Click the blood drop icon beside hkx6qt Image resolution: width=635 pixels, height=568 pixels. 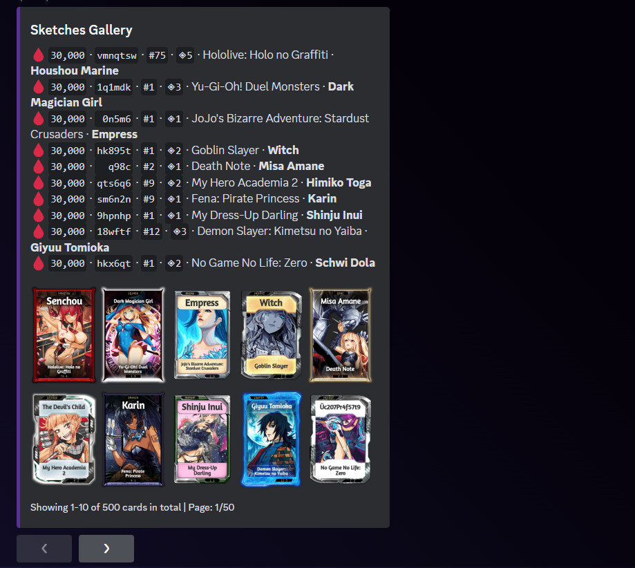click(38, 263)
